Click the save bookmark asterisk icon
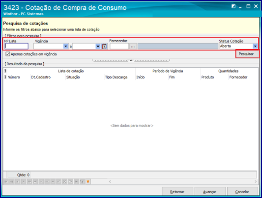 click(x=76, y=182)
